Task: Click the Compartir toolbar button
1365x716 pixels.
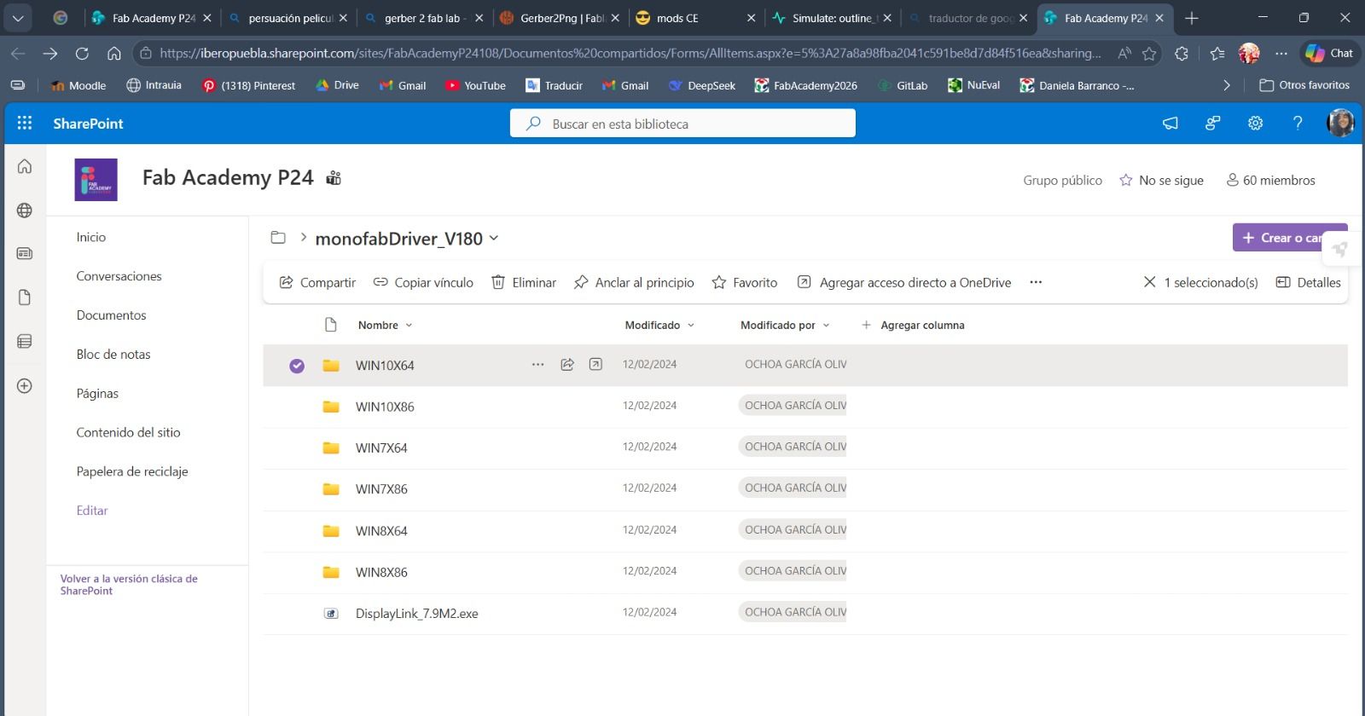Action: (317, 282)
